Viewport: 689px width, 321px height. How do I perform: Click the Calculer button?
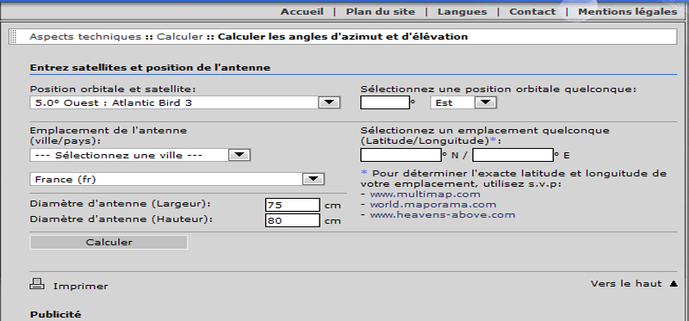tap(109, 243)
